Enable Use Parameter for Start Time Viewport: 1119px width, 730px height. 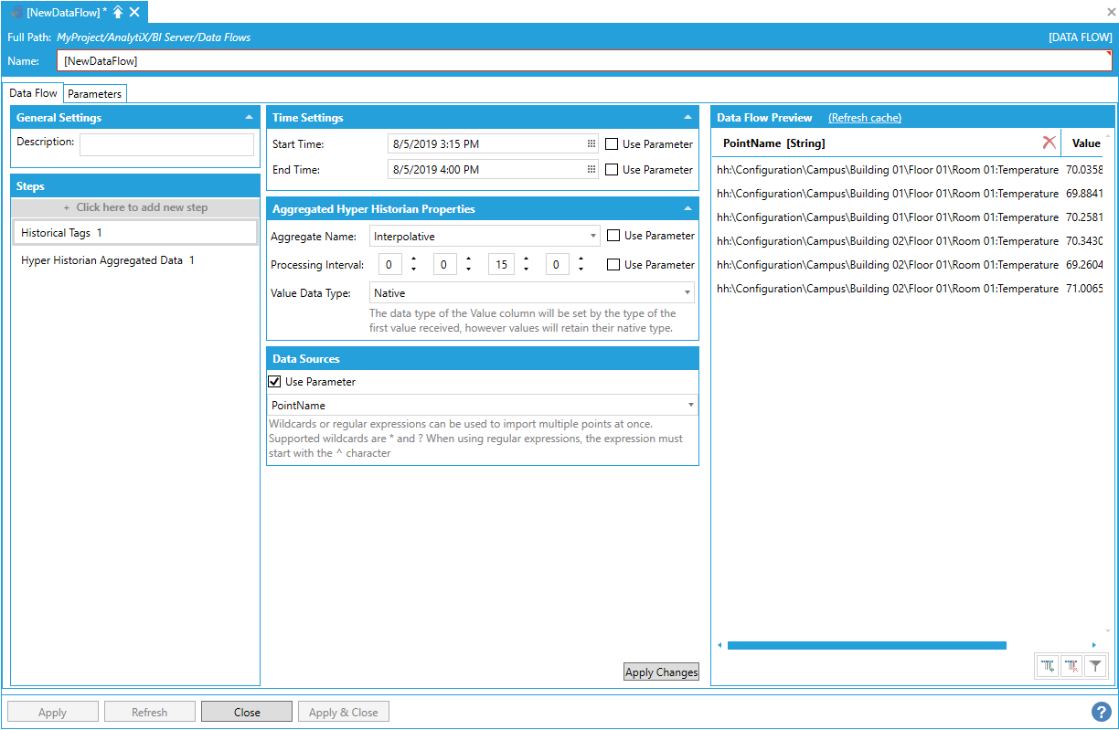click(x=612, y=144)
